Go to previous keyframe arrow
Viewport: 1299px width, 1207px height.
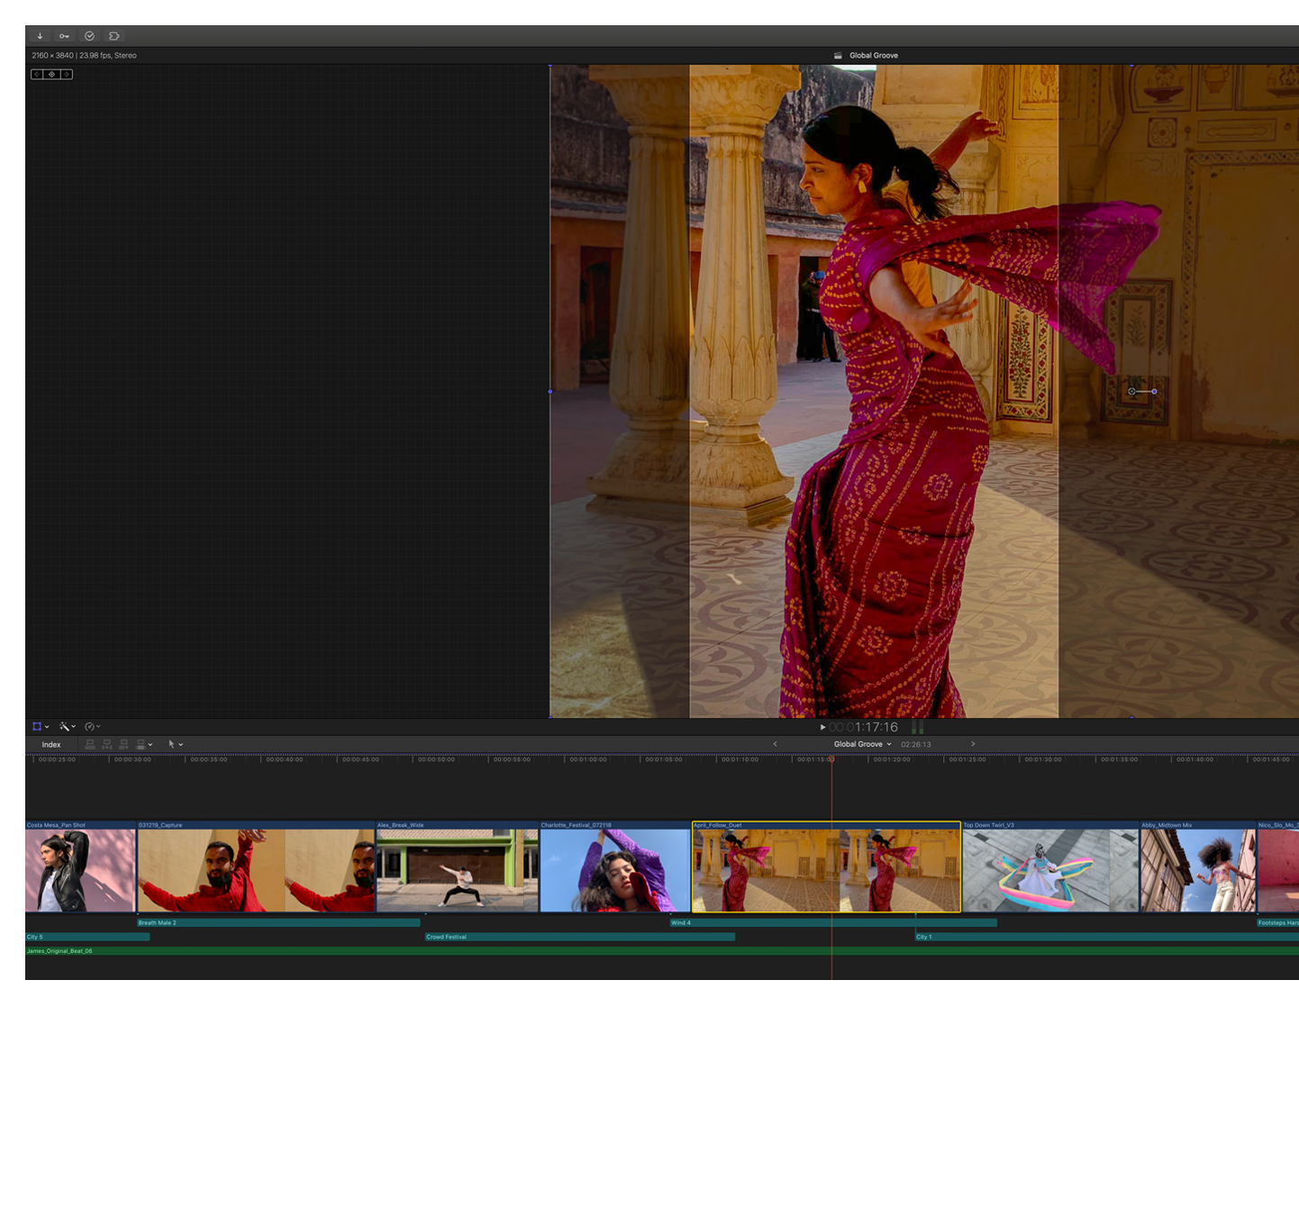click(x=37, y=74)
